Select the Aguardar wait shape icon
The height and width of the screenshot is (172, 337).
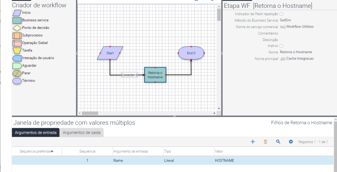(x=17, y=66)
